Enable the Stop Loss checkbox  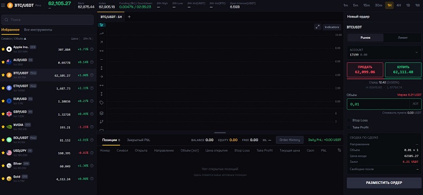pos(349,120)
